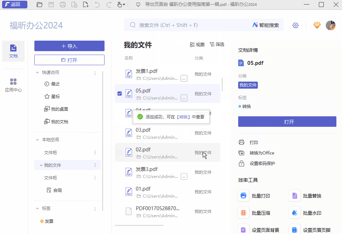Open more options for 我的文件 node
The width and height of the screenshot is (342, 234).
pyautogui.click(x=95, y=165)
